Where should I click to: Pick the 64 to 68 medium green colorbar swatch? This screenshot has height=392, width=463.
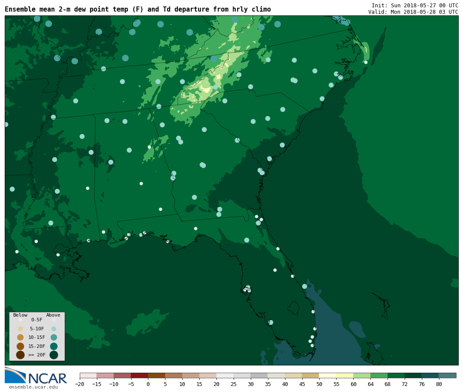pos(379,375)
